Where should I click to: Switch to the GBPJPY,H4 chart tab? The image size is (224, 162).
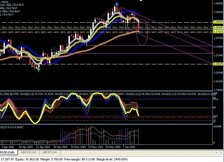coord(49,152)
